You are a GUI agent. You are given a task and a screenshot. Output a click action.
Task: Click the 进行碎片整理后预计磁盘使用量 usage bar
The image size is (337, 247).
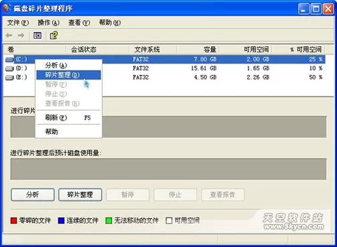pos(168,169)
